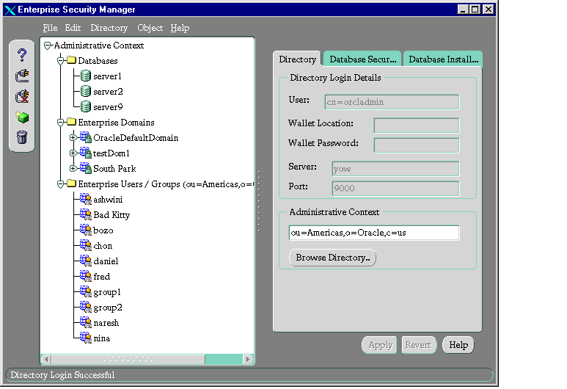Expand the OracleDefaultDomain node
This screenshot has height=389, width=567.
pos(73,138)
